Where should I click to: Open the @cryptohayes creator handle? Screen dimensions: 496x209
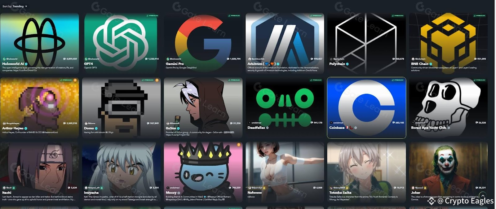coord(11,123)
